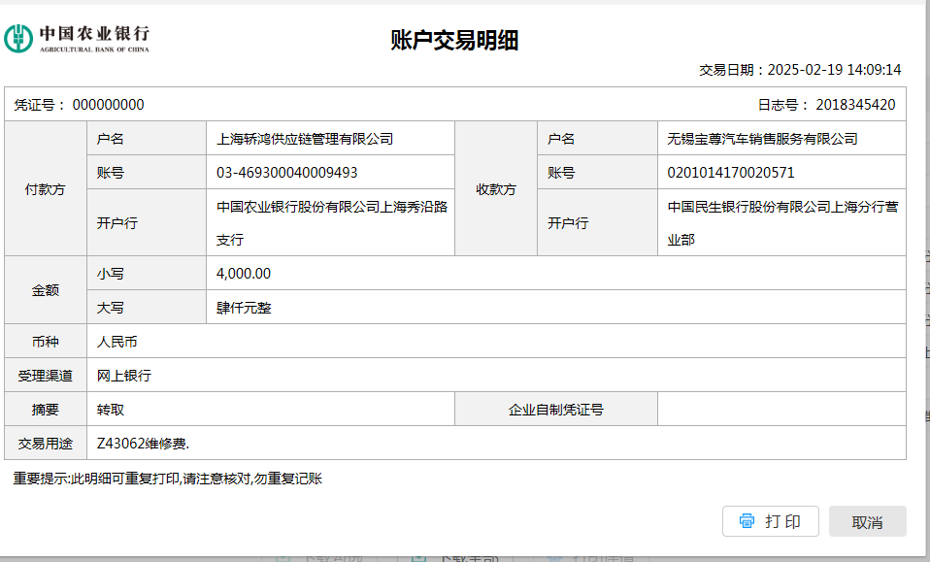Click the printer icon to print details
Screen dimensions: 930x562
point(747,521)
